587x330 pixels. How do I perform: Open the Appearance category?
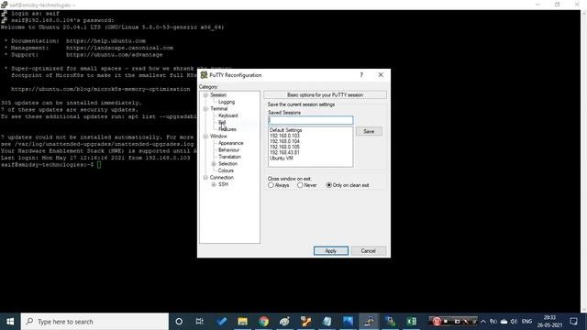pyautogui.click(x=230, y=143)
